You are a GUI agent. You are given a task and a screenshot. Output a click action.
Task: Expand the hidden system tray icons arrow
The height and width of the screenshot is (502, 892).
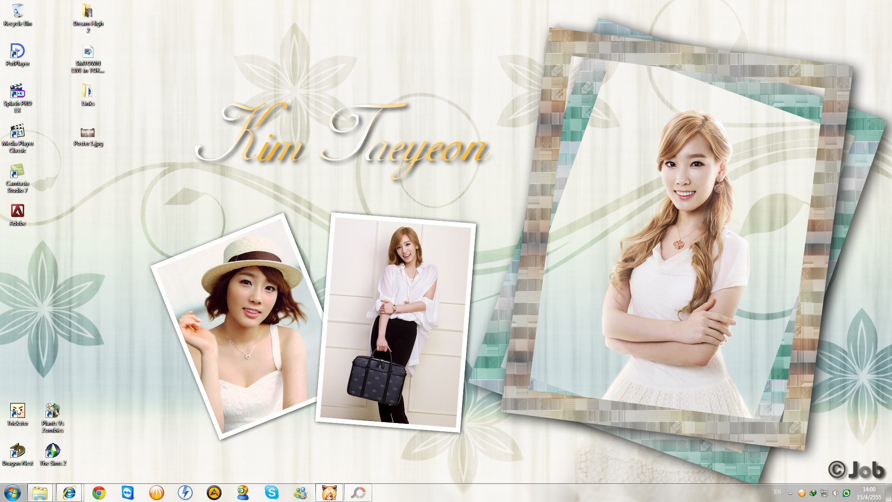790,493
